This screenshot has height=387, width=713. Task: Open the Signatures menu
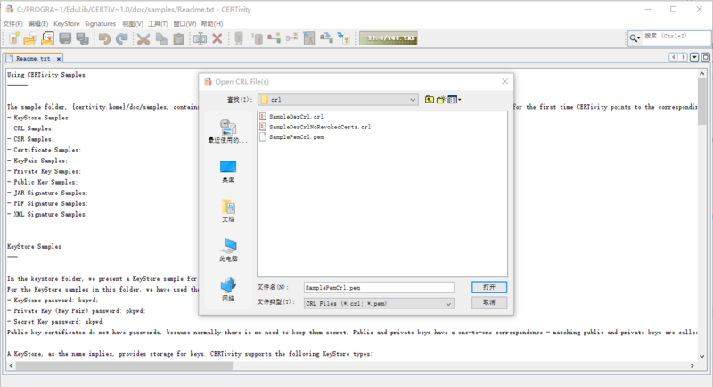tap(100, 24)
